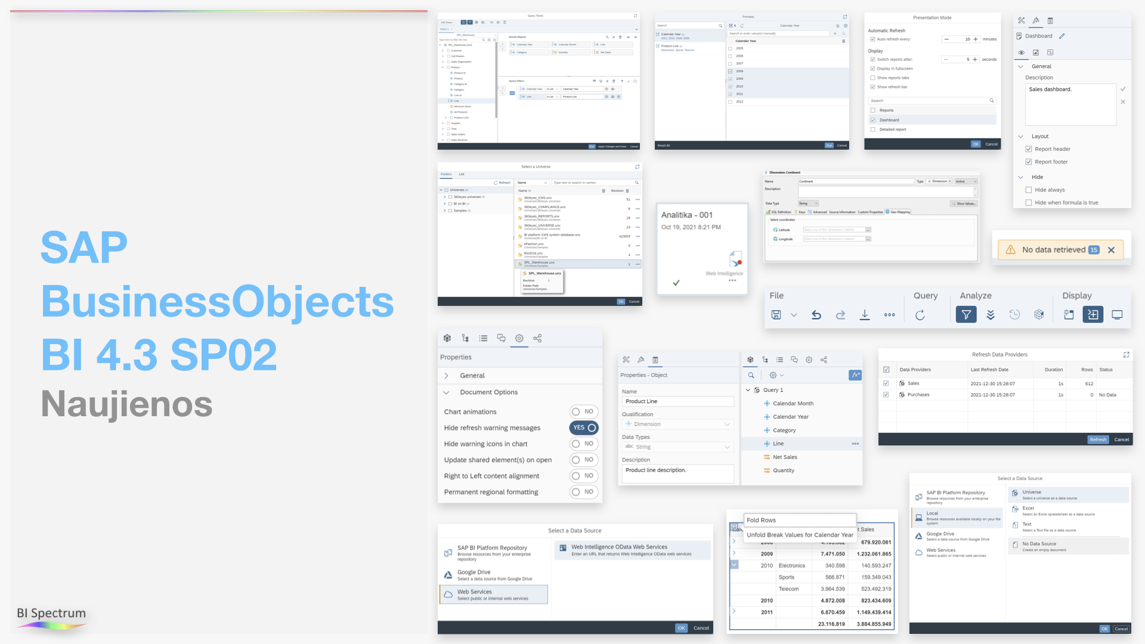Click Refresh button in Refresh Data Providers
1145x644 pixels.
[1098, 439]
